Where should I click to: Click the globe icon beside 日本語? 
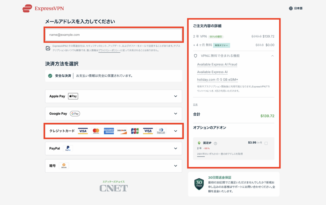click(291, 8)
